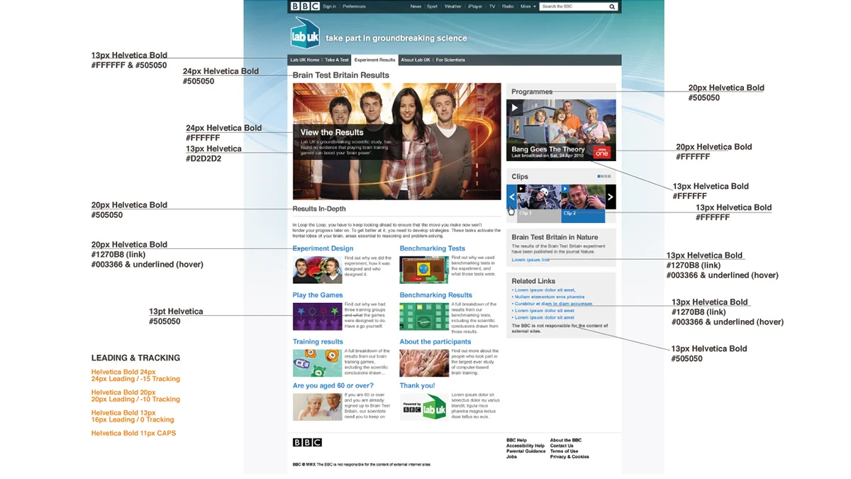Open the Experiment Design link
The width and height of the screenshot is (851, 479).
point(323,248)
